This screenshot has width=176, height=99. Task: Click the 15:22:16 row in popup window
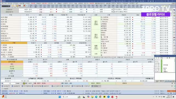(x=164, y=60)
